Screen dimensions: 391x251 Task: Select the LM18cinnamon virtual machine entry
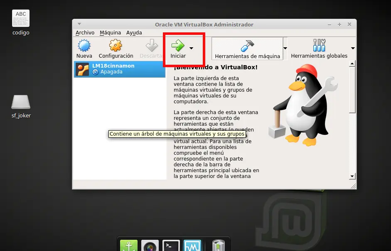point(120,69)
